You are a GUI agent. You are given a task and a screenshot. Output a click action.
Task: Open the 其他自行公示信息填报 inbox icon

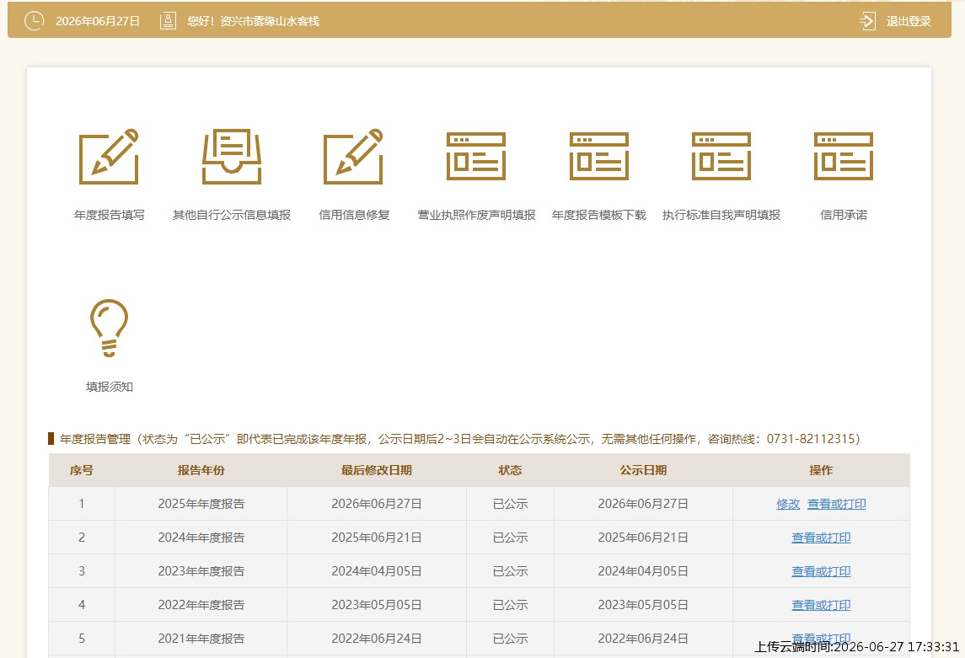232,156
